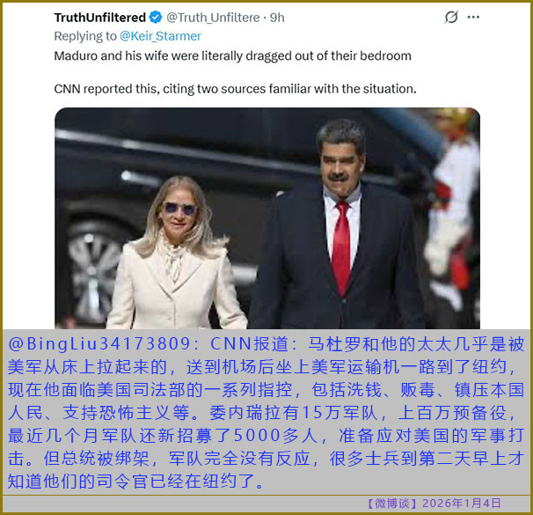The width and height of the screenshot is (533, 515).
Task: Click the 【微博谈】 watermark label
Action: coord(392,503)
